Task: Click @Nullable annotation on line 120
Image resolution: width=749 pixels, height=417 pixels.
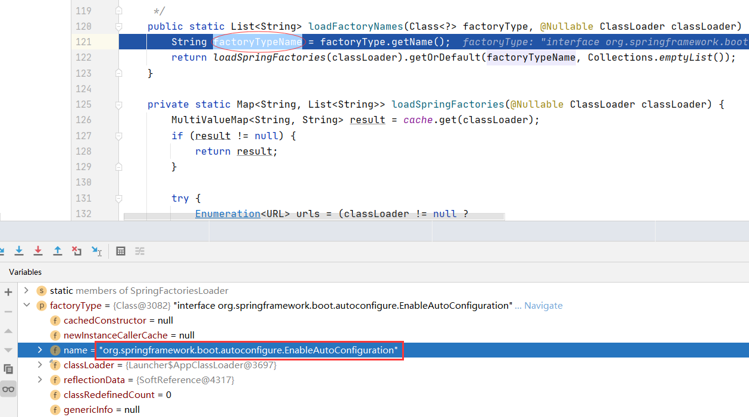Action: pos(567,26)
